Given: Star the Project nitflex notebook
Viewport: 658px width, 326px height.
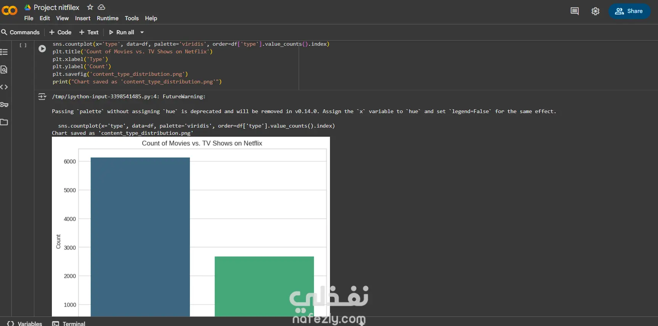Looking at the screenshot, I should point(90,7).
